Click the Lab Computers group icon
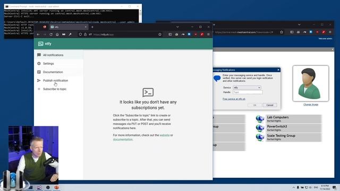Screen dimensions: 340x191 260,119
